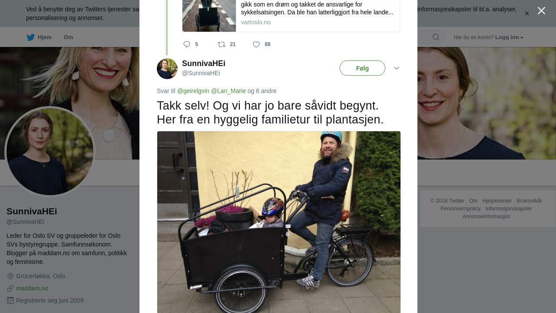Open the Logg inn dropdown

tap(509, 37)
